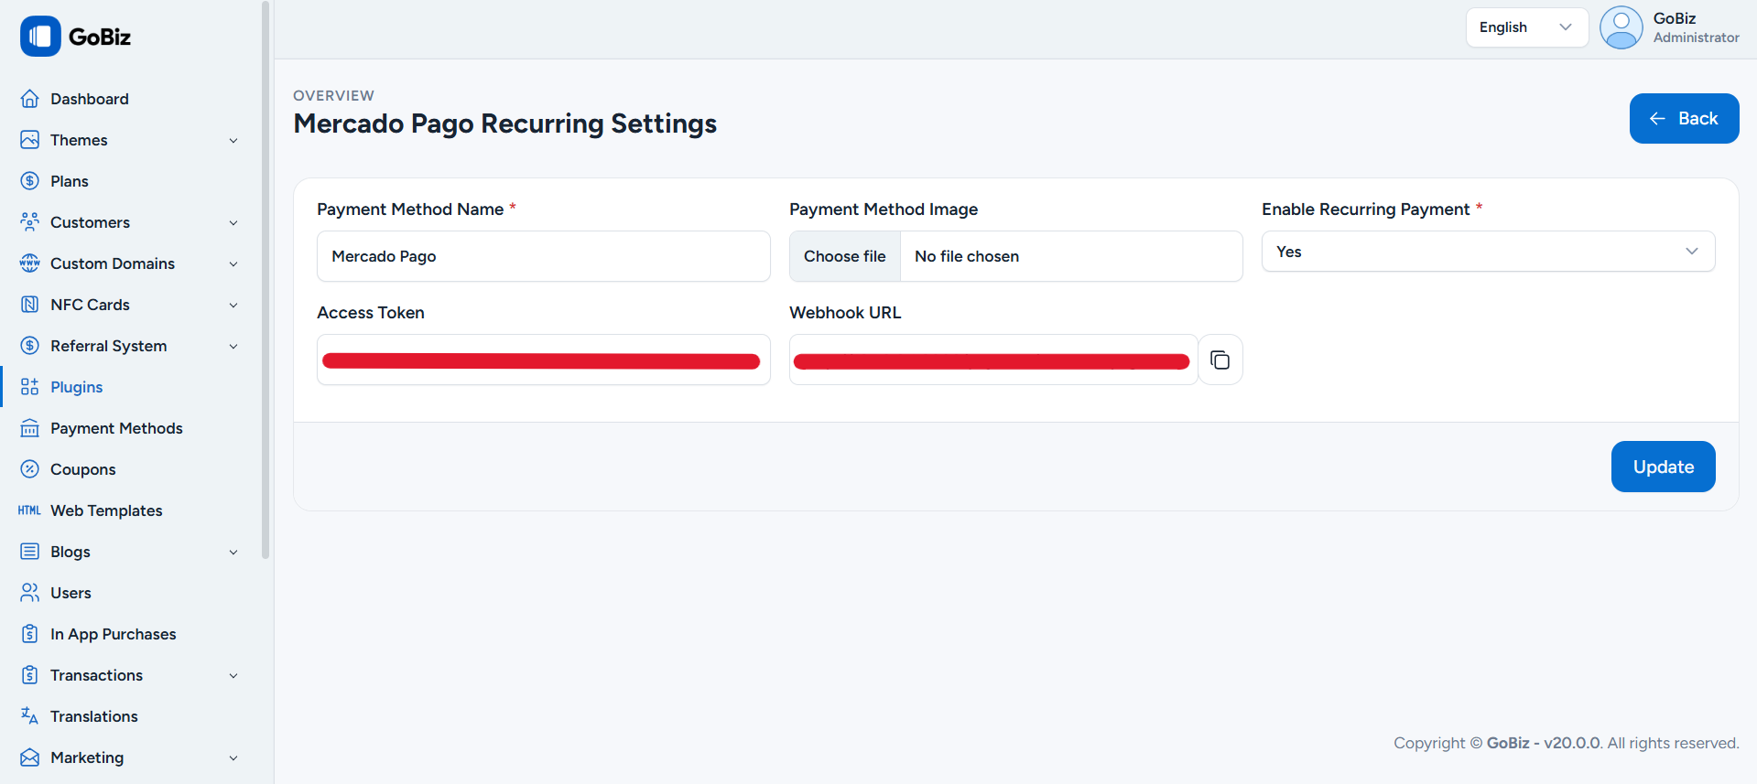The height and width of the screenshot is (784, 1757).
Task: Expand the Transactions submenu chevron
Action: [x=233, y=676]
